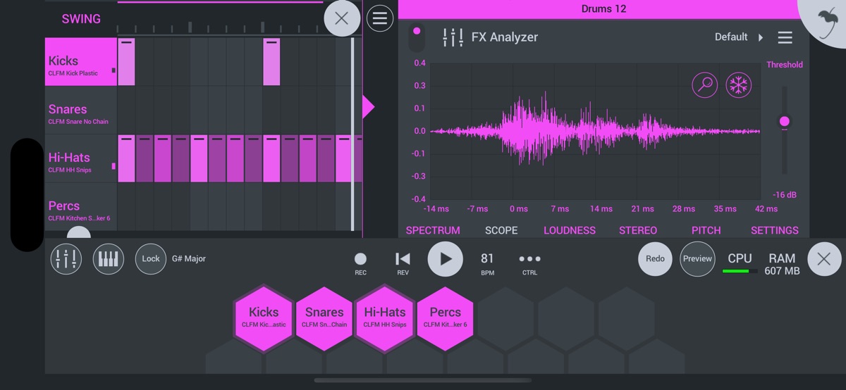846x390 pixels.
Task: Toggle the FX Analyzer power switch
Action: tap(417, 37)
